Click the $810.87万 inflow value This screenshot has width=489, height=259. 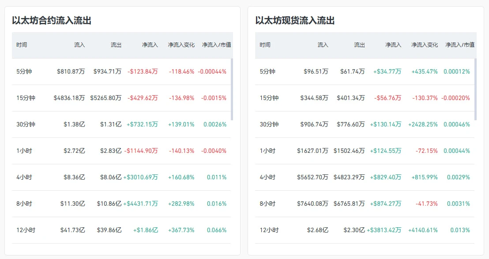71,72
